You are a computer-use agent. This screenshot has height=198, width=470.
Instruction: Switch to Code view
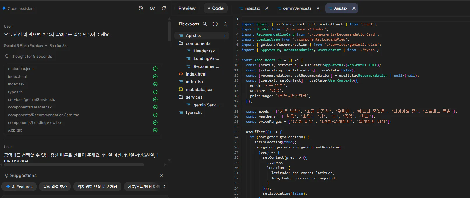pos(215,8)
